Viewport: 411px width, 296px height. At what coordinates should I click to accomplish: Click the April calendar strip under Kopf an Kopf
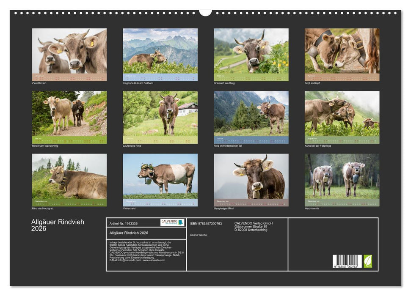click(x=341, y=77)
